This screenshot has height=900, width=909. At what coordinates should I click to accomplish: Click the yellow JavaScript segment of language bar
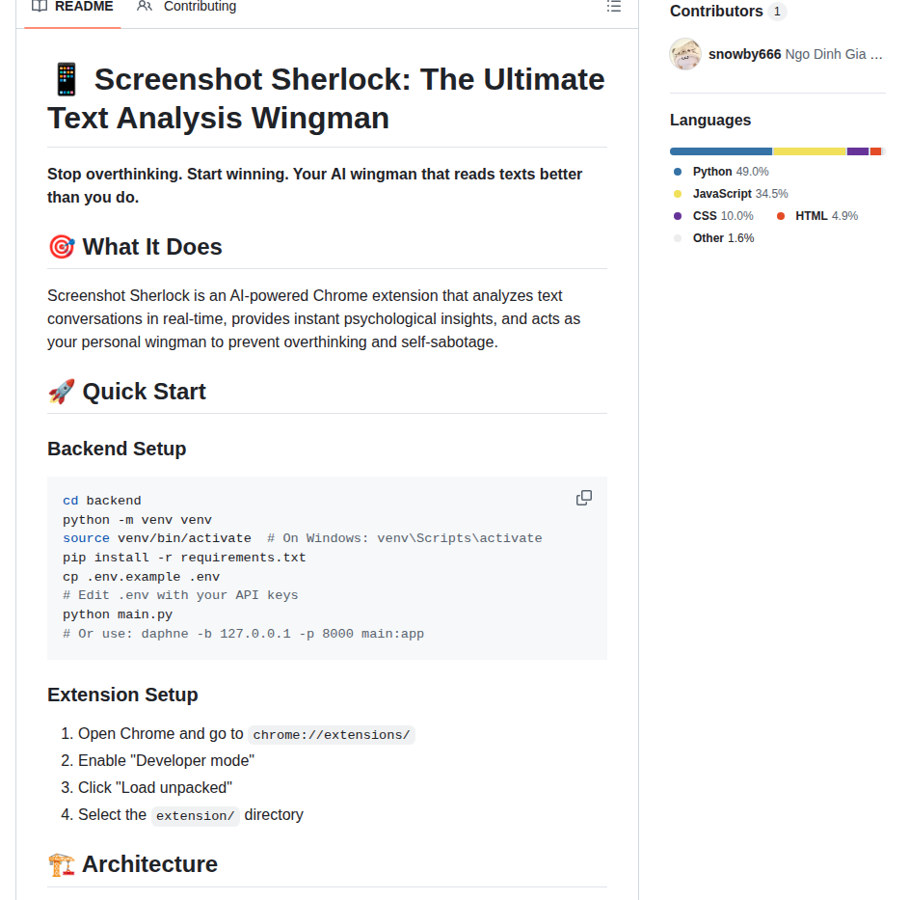809,151
